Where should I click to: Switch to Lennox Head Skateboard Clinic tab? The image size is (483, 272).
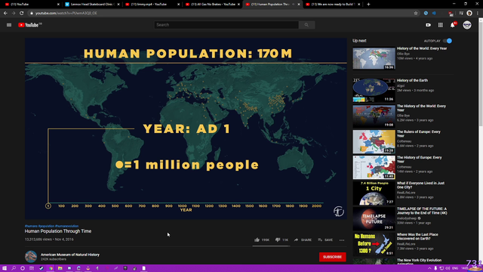pyautogui.click(x=92, y=5)
